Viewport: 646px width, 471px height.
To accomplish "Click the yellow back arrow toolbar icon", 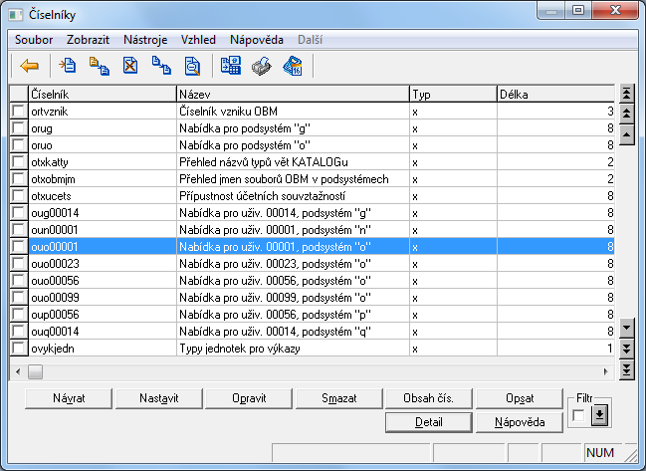I will pyautogui.click(x=30, y=67).
